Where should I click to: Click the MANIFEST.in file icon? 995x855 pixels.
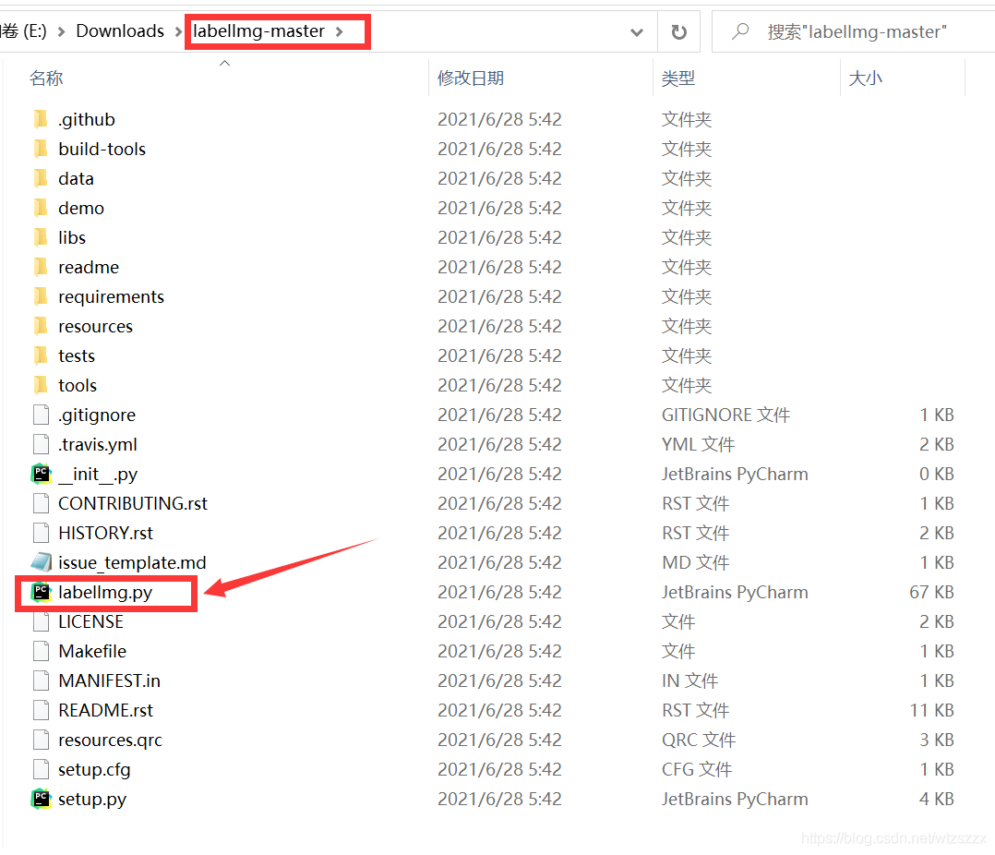click(42, 680)
